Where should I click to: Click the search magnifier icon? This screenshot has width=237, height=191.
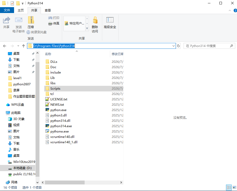[231, 46]
